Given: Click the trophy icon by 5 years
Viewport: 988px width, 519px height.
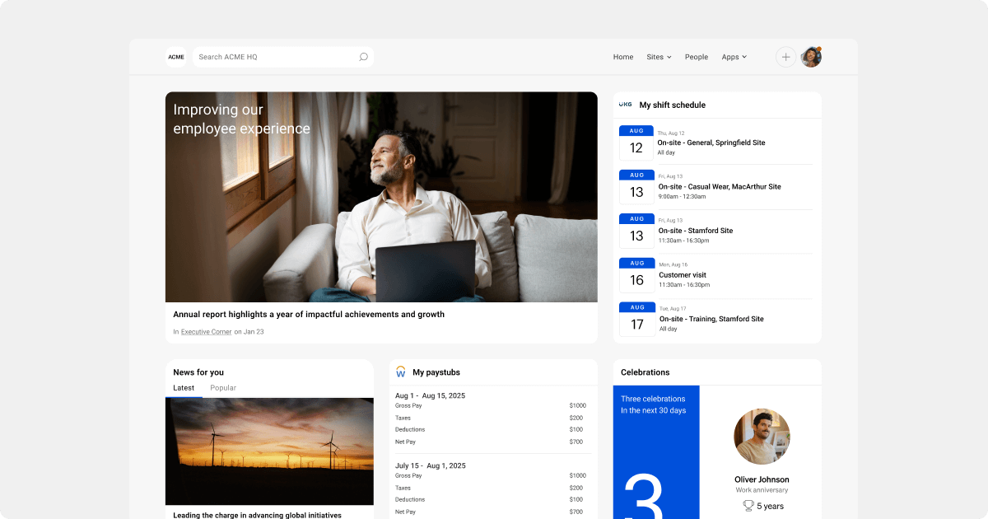Looking at the screenshot, I should click(x=748, y=506).
